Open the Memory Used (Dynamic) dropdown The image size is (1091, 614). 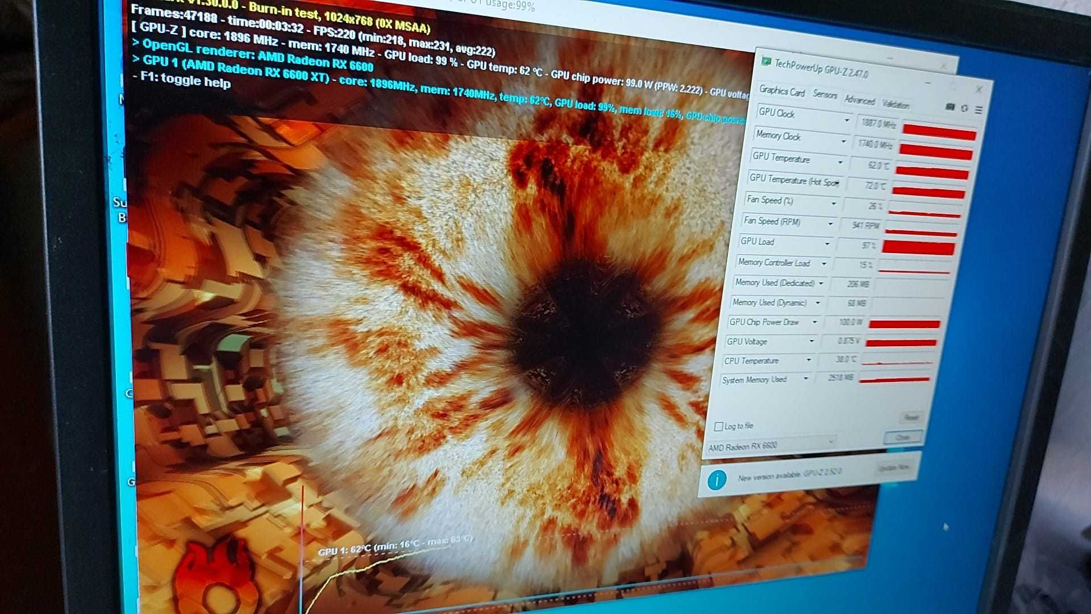pos(818,303)
